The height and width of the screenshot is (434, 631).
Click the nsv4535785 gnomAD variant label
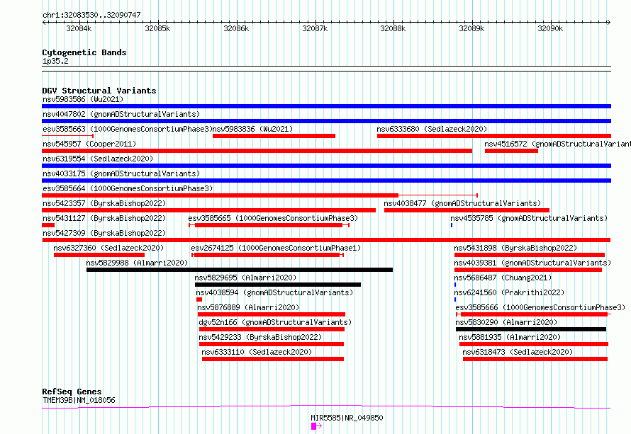click(x=529, y=218)
